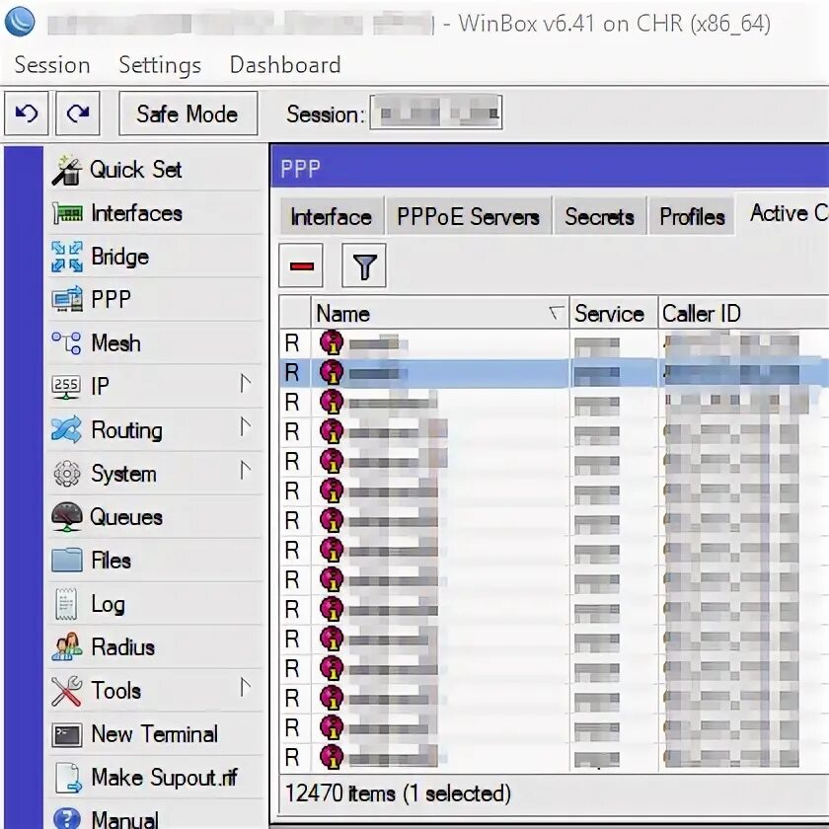Open Radius from sidebar

154,646
